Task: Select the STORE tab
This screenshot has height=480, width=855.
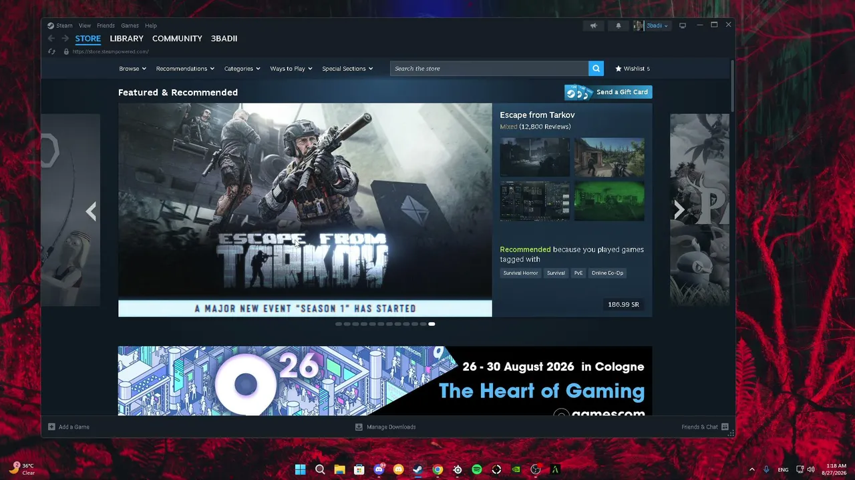Action: 88,39
